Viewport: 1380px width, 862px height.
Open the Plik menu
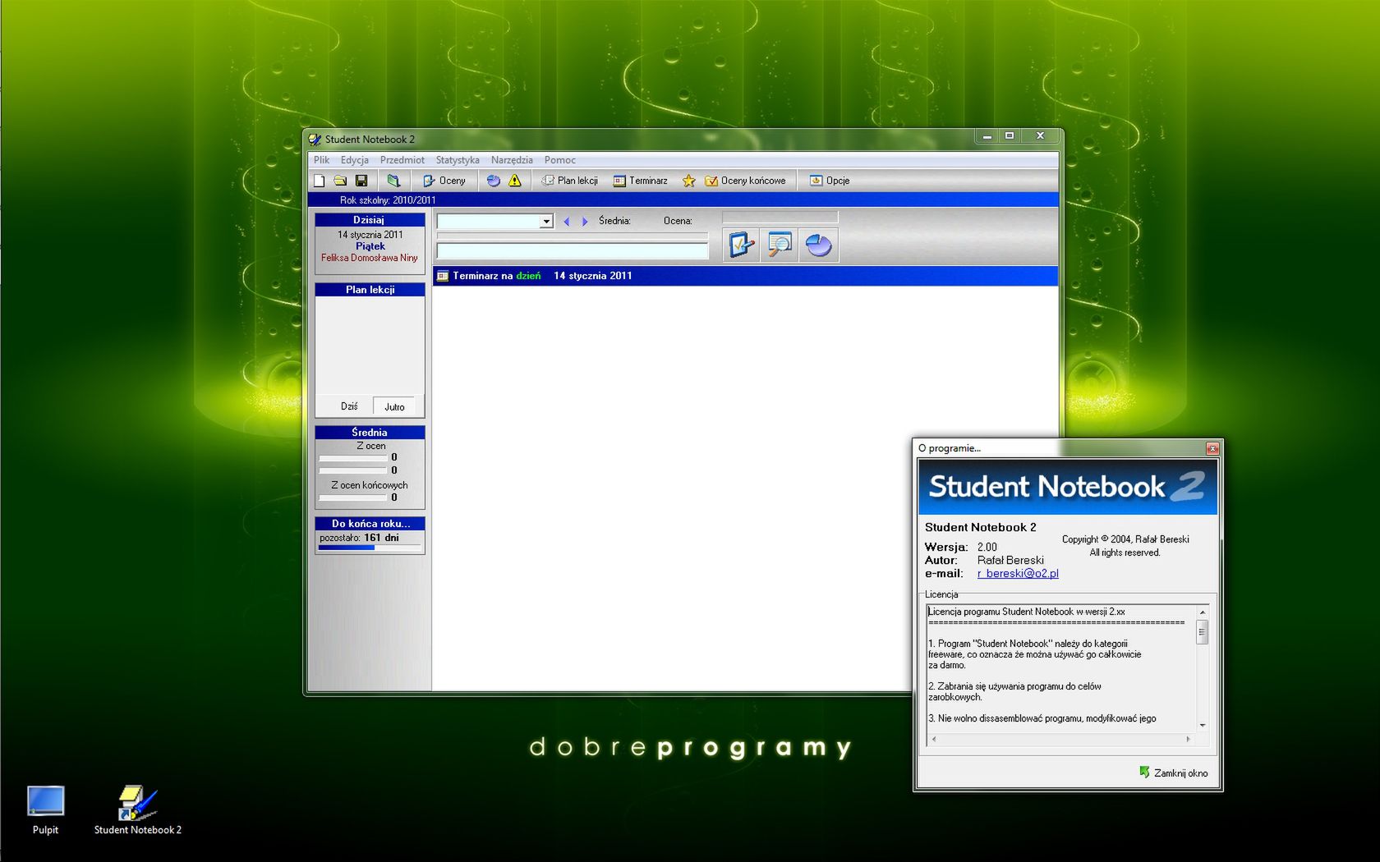[320, 160]
